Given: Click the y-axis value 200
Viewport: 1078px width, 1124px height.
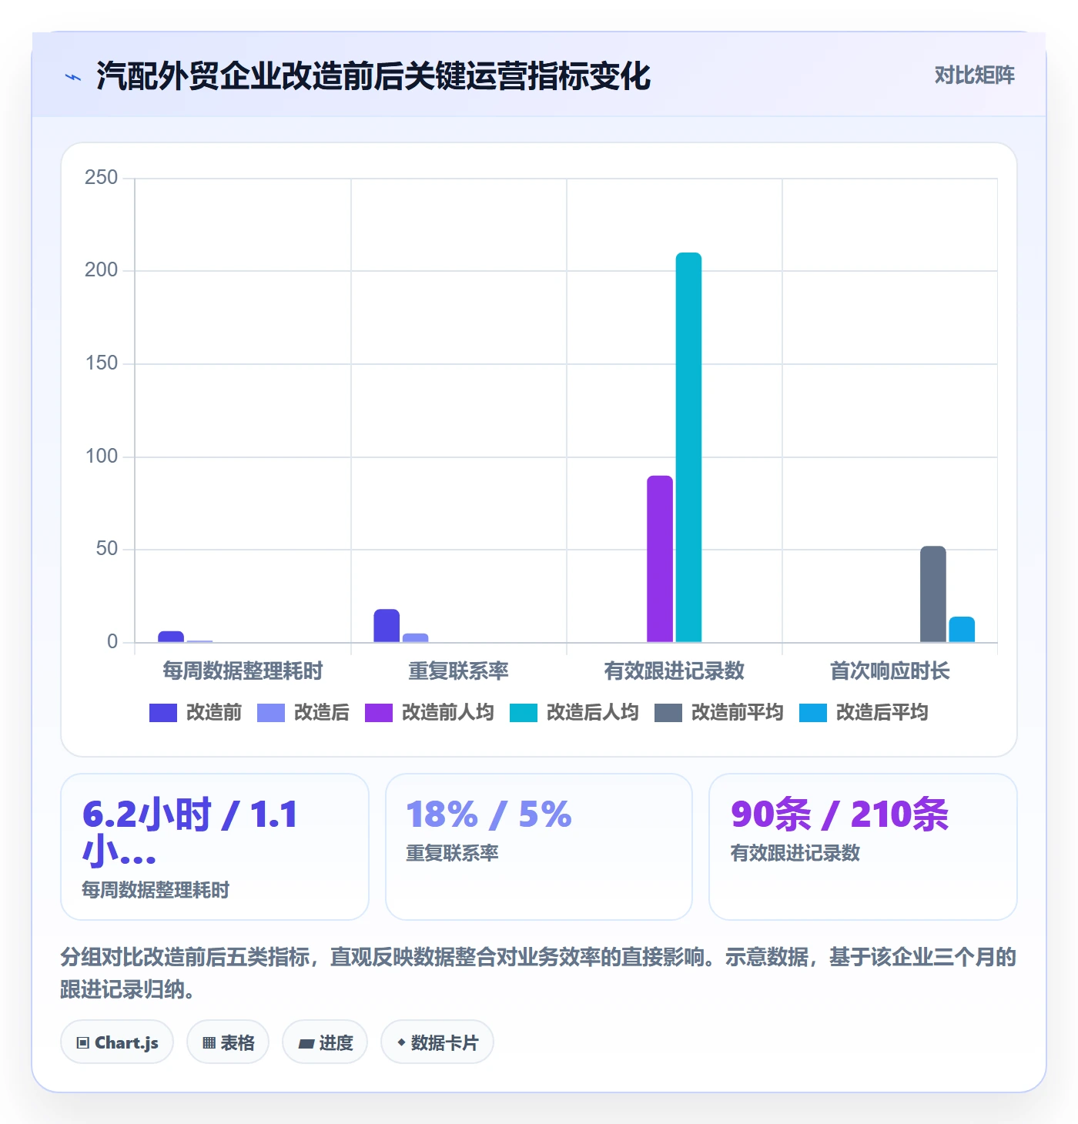Looking at the screenshot, I should pyautogui.click(x=101, y=270).
